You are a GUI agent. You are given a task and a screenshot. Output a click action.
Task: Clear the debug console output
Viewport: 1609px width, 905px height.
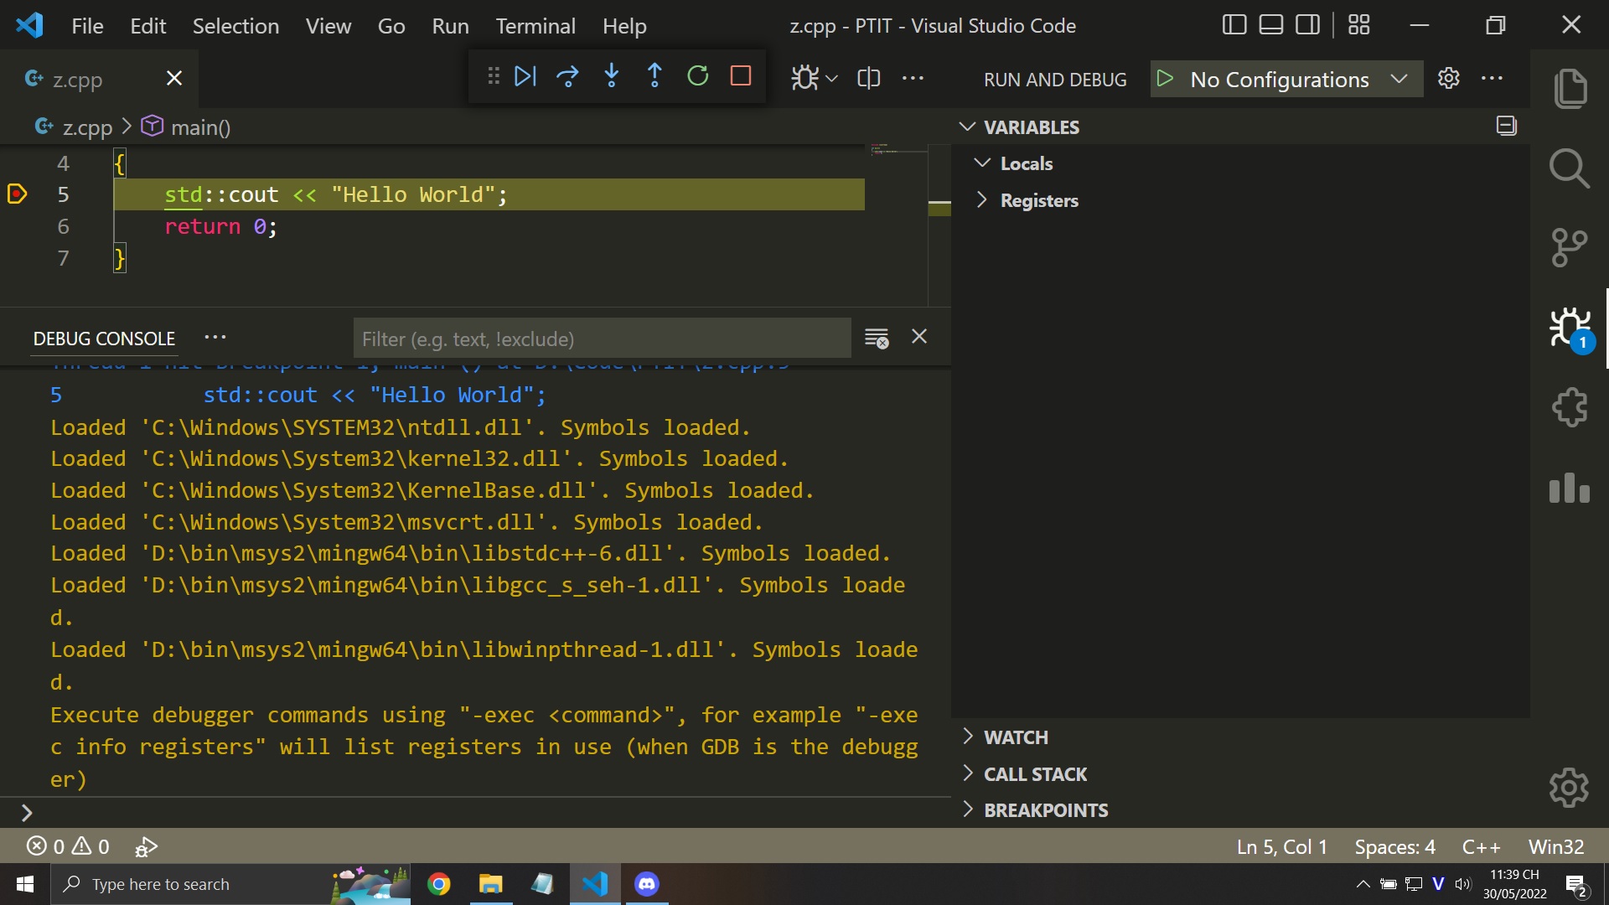click(877, 338)
